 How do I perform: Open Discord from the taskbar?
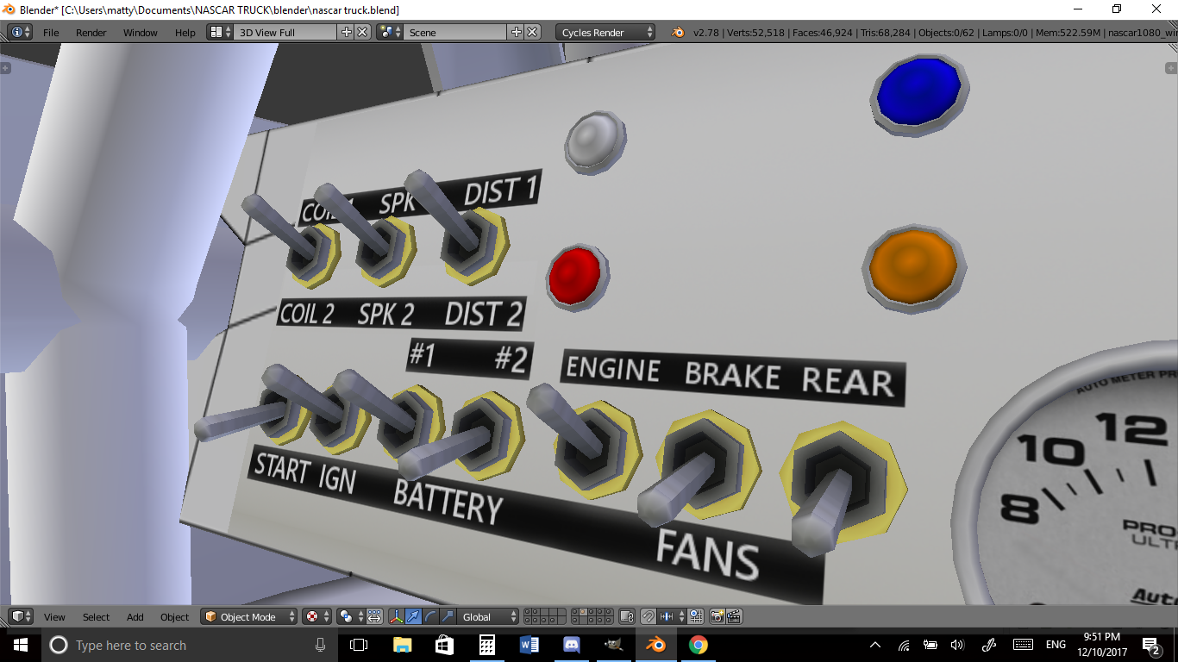(571, 645)
